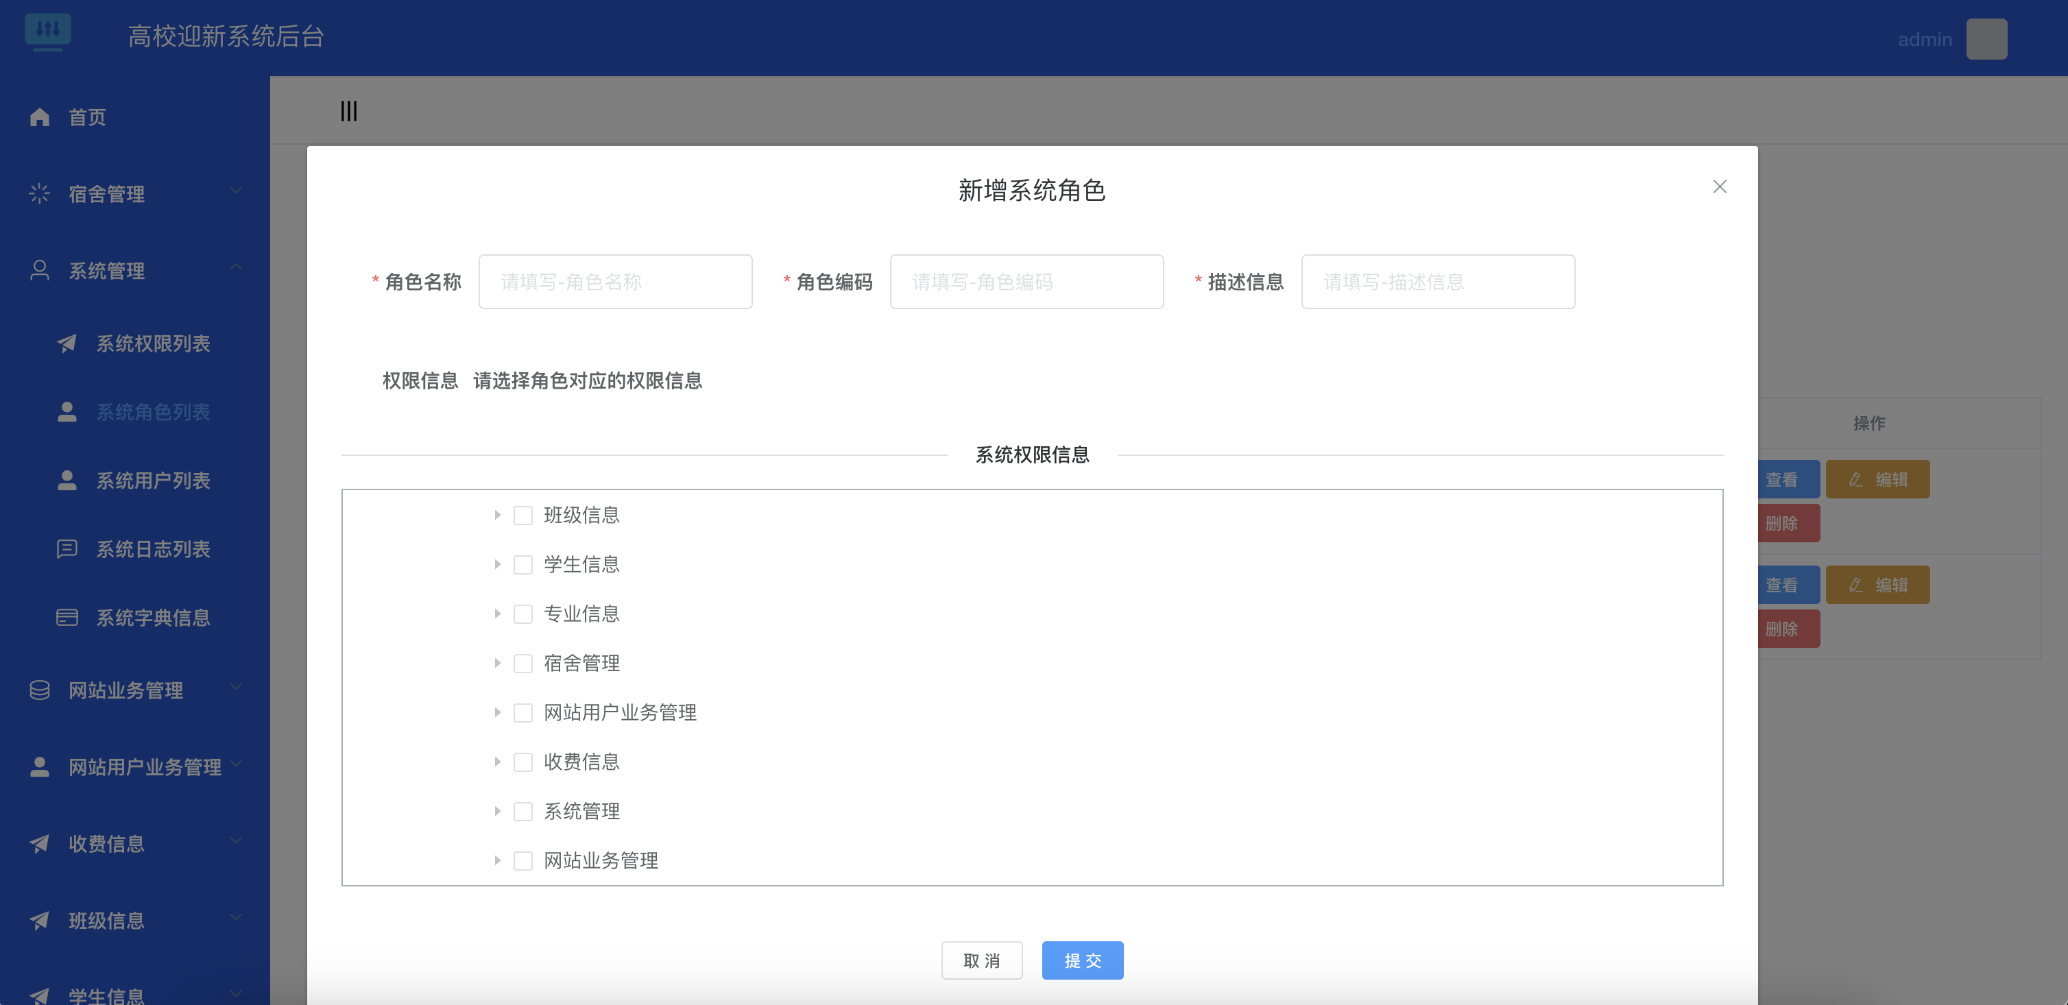The height and width of the screenshot is (1005, 2068).
Task: Click person icon beside 系统角色列表
Action: (67, 412)
